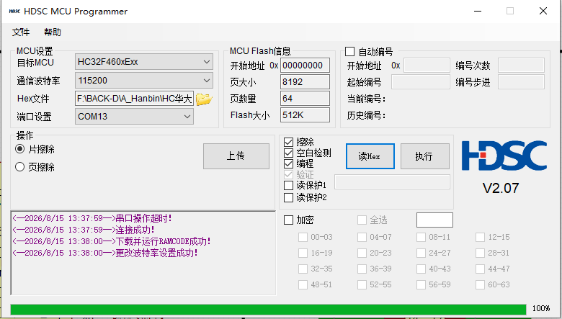562x319 pixels.
Task: Select the 片擦除 radio button
Action: (20, 149)
